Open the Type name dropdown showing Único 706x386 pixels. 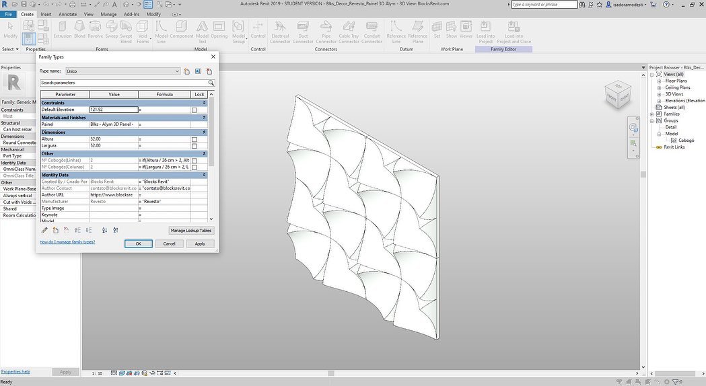tap(123, 71)
